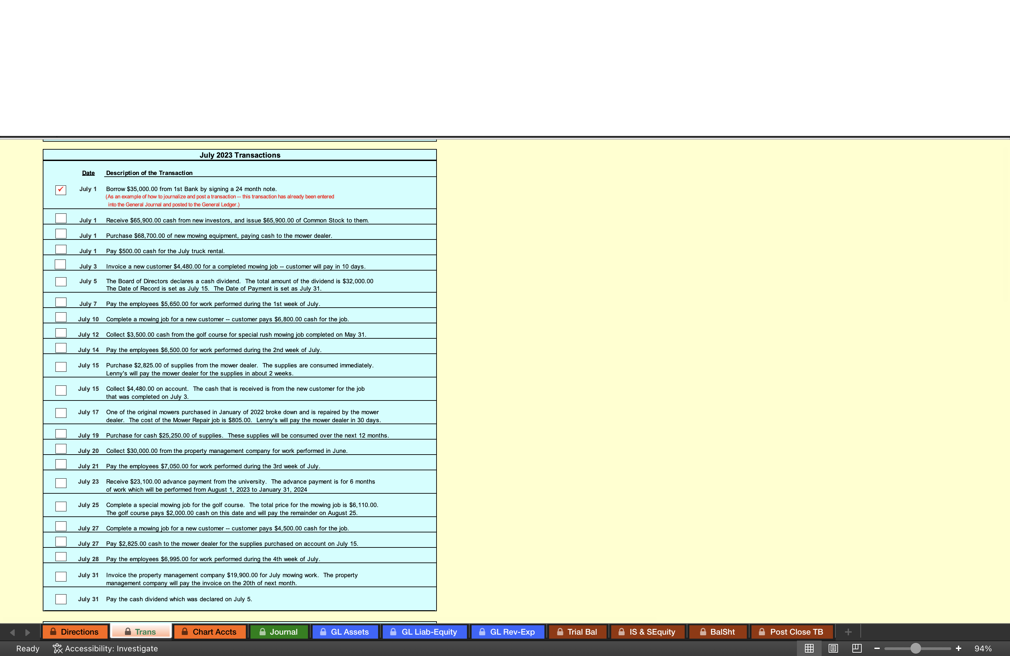Open the Trial Bal tab
Image resolution: width=1010 pixels, height=656 pixels.
click(x=577, y=632)
